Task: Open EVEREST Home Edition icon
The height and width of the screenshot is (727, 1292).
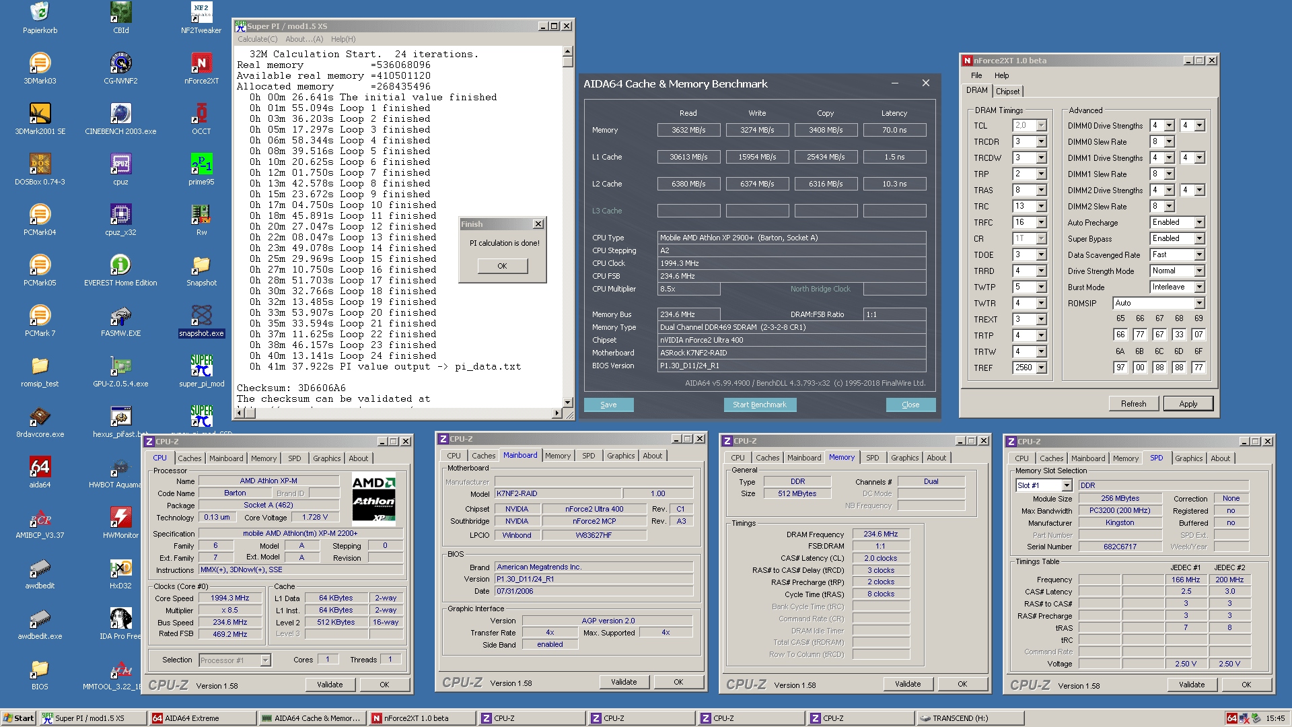Action: 120,270
